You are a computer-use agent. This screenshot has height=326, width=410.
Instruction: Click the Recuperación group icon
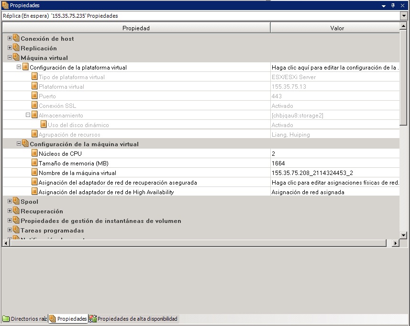point(16,210)
